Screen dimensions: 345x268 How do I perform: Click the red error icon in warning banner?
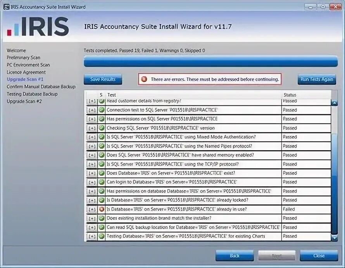click(144, 79)
